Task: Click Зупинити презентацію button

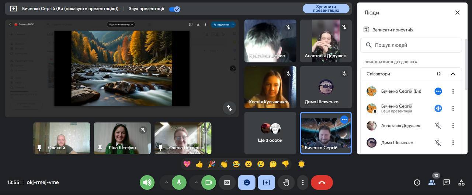Action: [326, 9]
